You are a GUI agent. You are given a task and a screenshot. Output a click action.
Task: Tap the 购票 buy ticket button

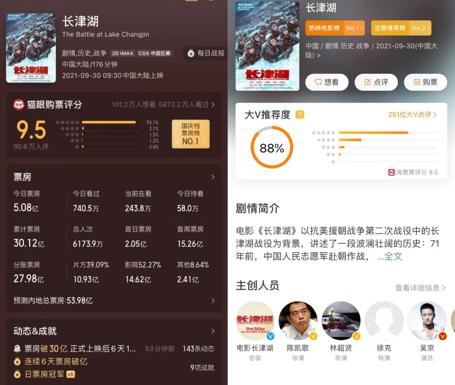pos(426,82)
